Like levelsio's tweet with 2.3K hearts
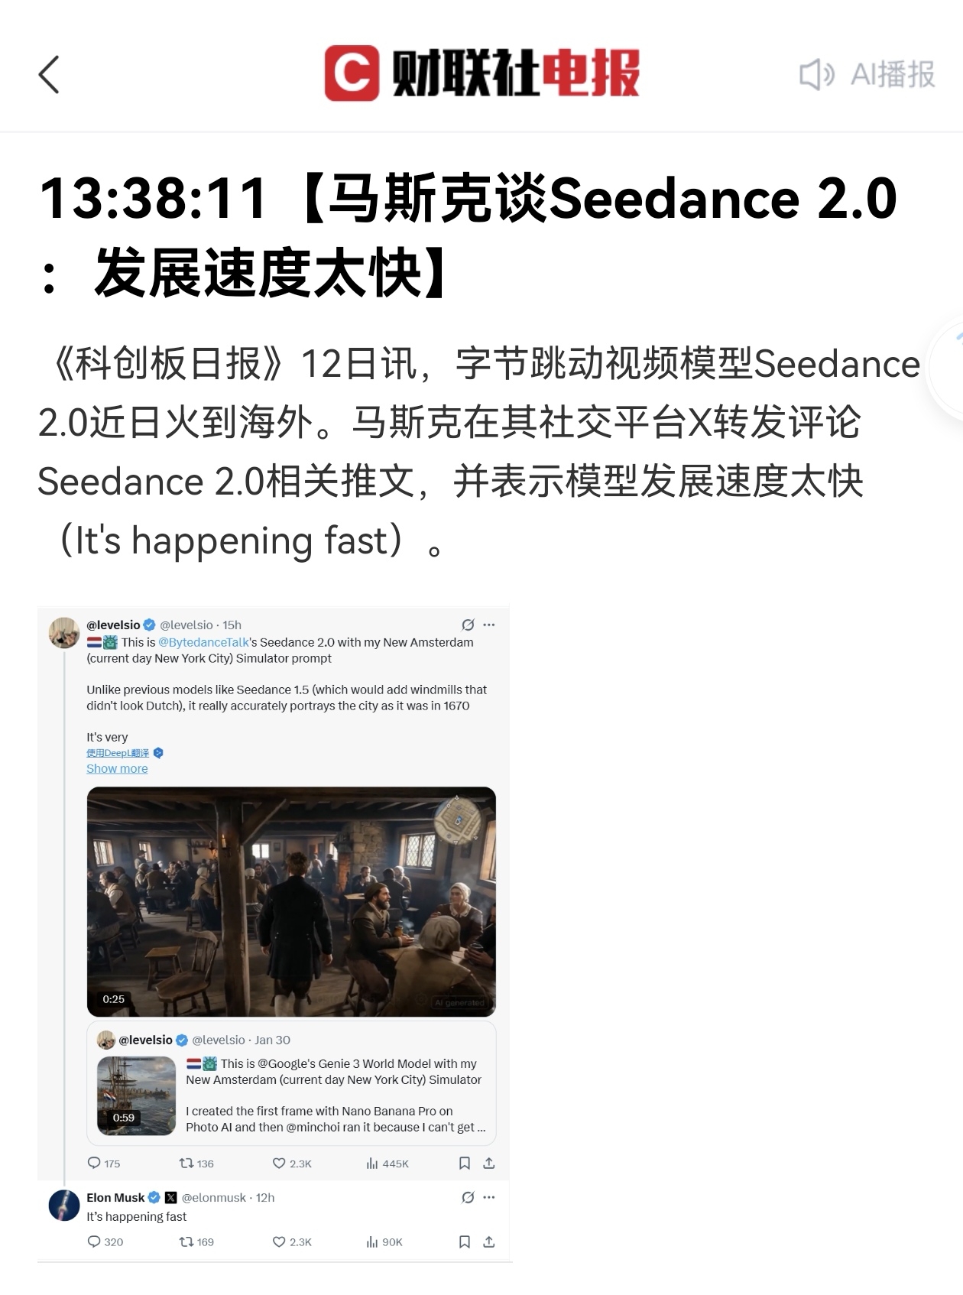 click(x=279, y=1163)
